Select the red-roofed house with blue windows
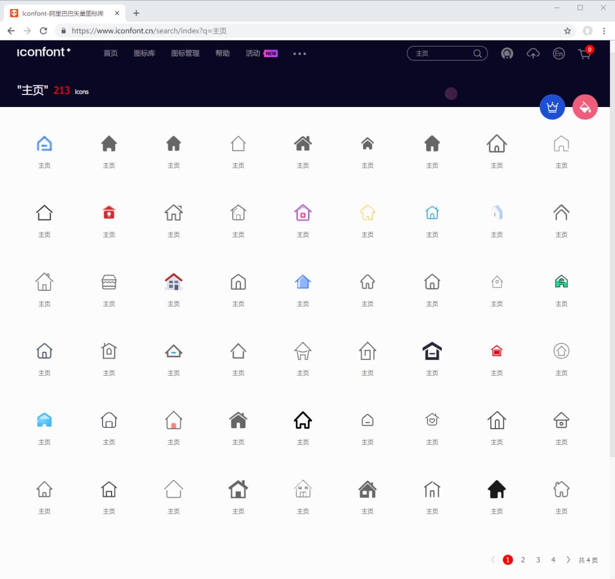This screenshot has height=579, width=615. pos(174,281)
